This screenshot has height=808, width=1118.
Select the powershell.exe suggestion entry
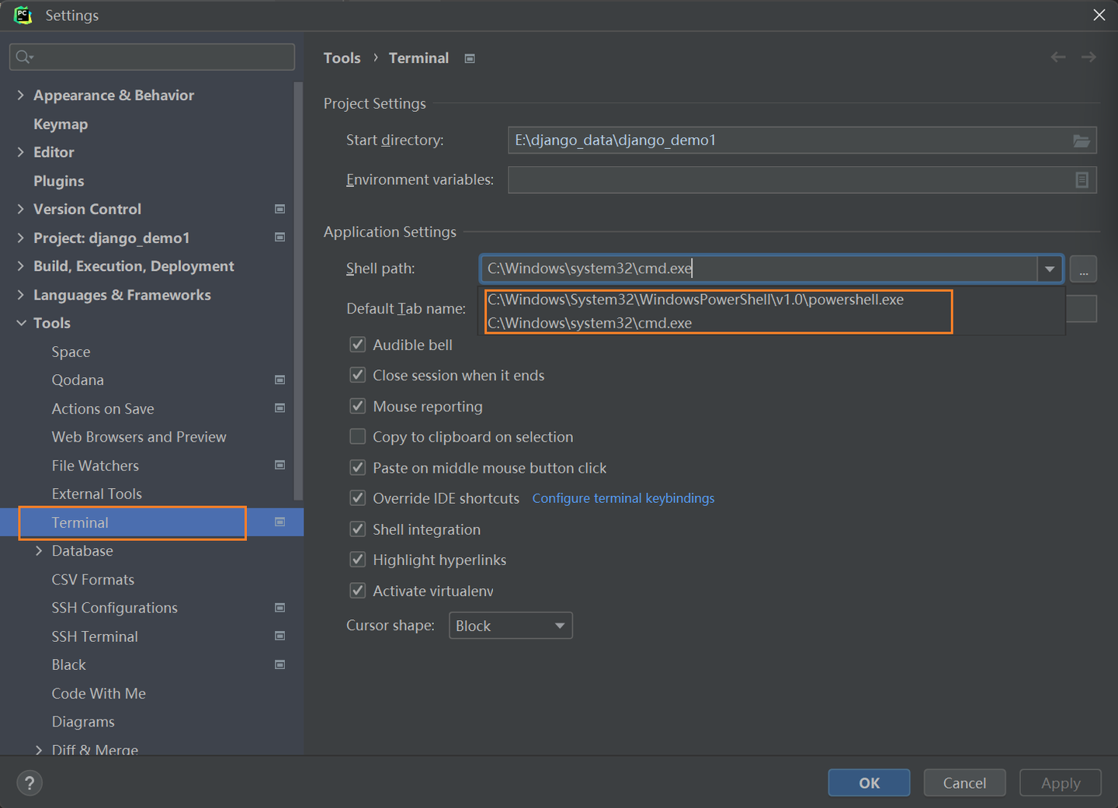point(695,299)
